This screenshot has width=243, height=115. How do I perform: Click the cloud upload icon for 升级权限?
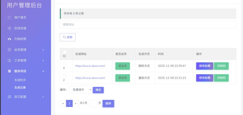pyautogui.click(x=9, y=39)
